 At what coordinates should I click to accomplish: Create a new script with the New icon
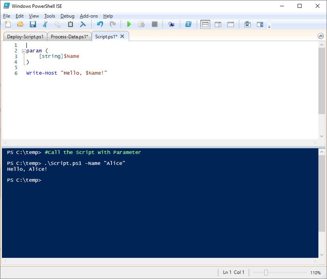click(x=7, y=24)
